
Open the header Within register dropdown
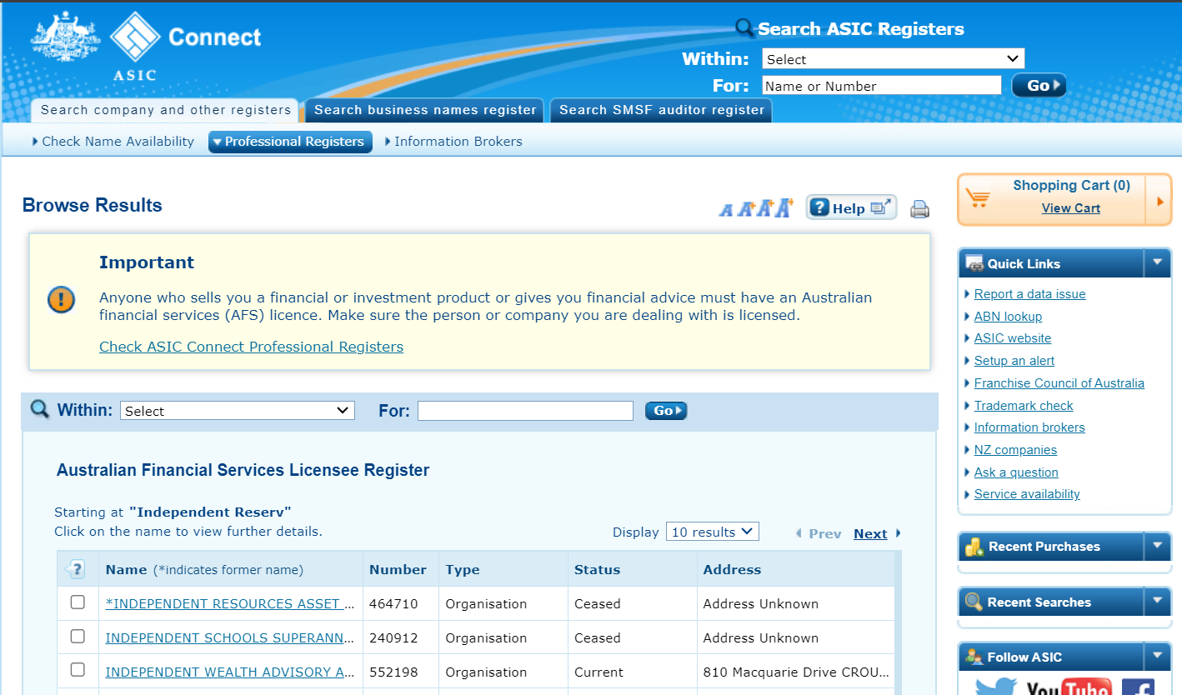coord(892,59)
